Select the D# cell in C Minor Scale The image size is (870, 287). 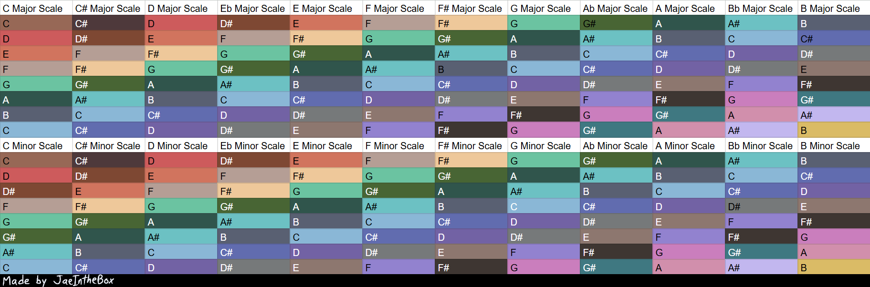[36, 191]
